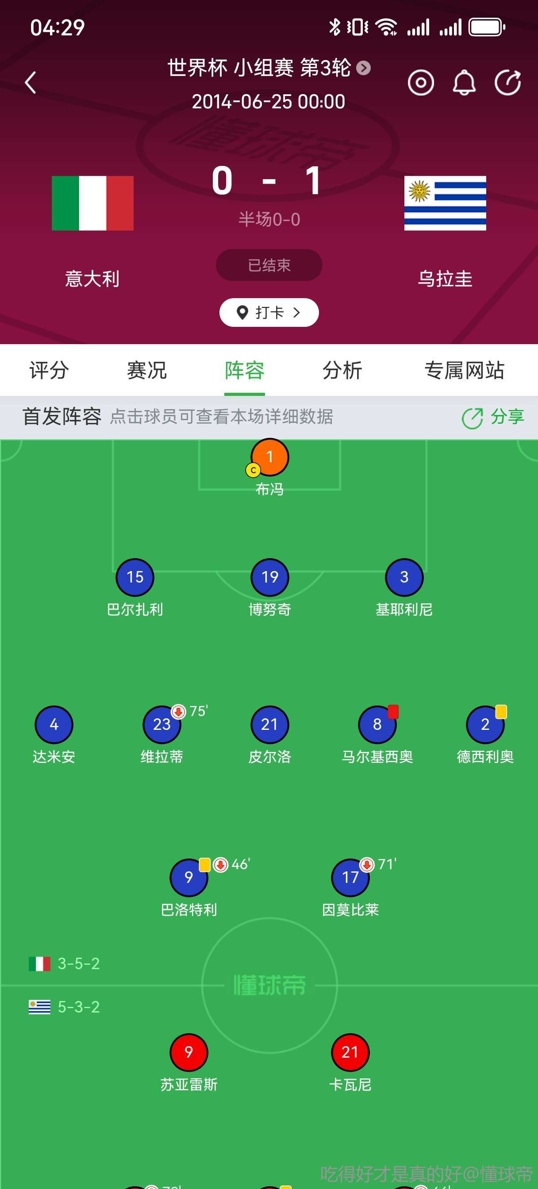This screenshot has width=538, height=1189.
Task: Tap the back arrow icon
Action: [31, 83]
